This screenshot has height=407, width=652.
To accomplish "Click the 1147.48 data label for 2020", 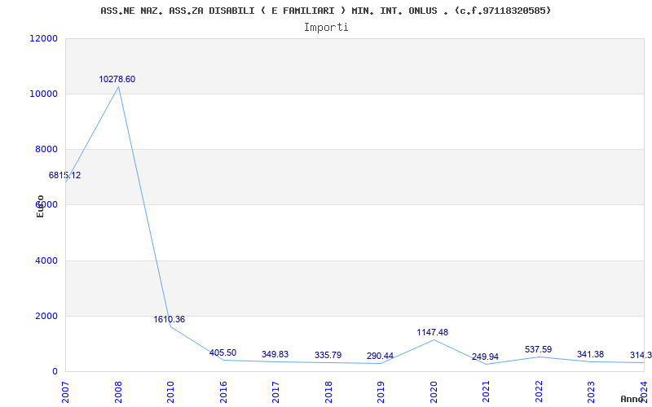I will pyautogui.click(x=433, y=332).
